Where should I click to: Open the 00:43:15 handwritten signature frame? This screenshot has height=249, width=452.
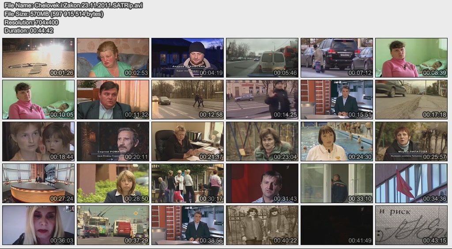[411, 225]
